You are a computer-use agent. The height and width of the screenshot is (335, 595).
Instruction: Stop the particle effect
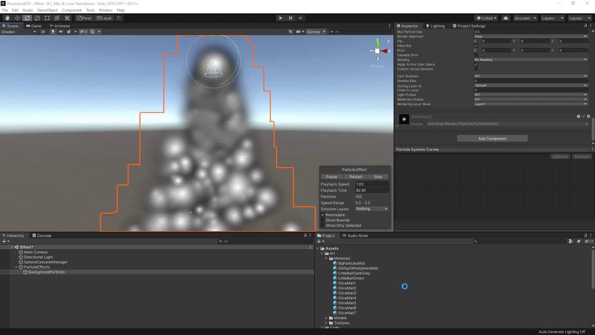(x=378, y=177)
